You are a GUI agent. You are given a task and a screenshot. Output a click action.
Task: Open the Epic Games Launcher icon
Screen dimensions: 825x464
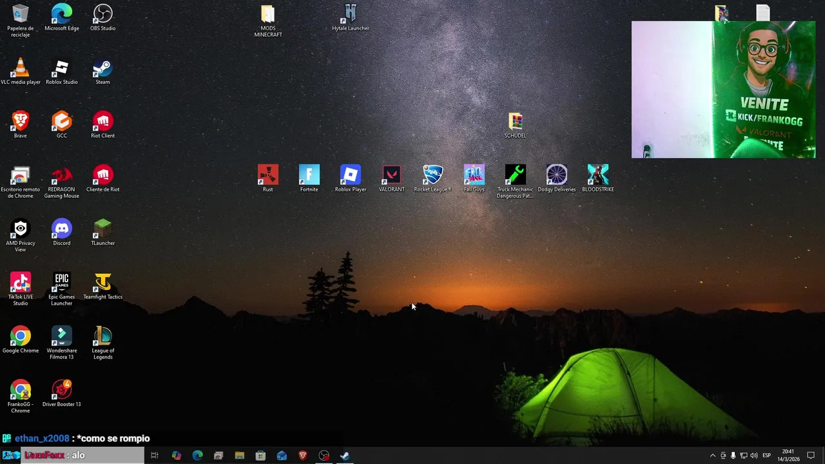pos(62,289)
